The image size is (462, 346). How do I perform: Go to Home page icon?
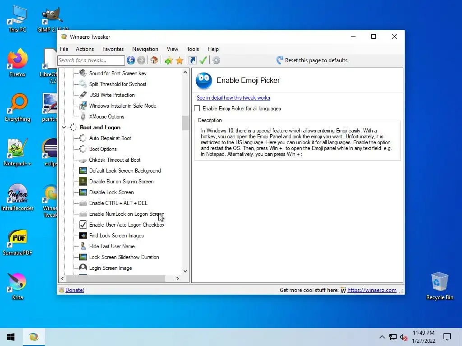pos(154,60)
